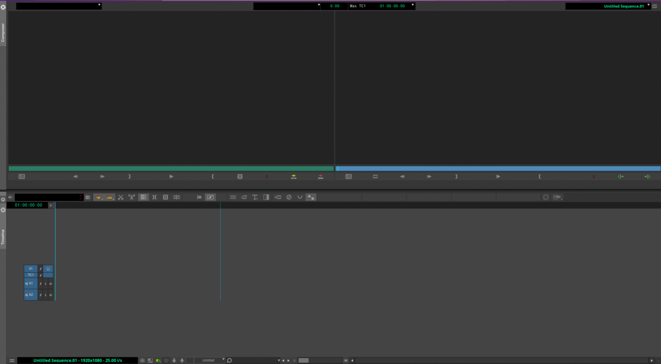
Task: Click the circular record button in timeline toolbar
Action: tap(546, 197)
